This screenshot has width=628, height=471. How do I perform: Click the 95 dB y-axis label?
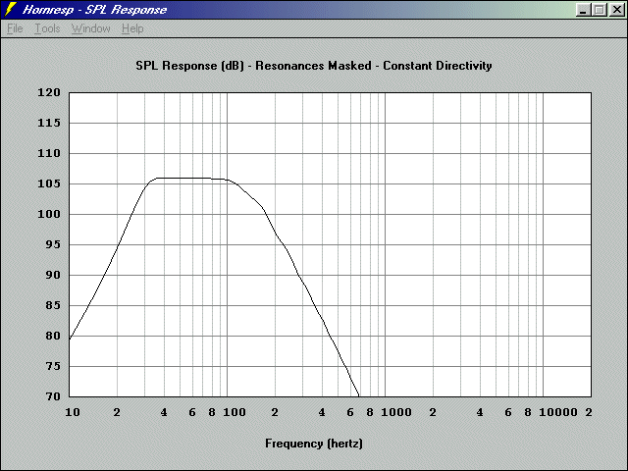pyautogui.click(x=52, y=244)
